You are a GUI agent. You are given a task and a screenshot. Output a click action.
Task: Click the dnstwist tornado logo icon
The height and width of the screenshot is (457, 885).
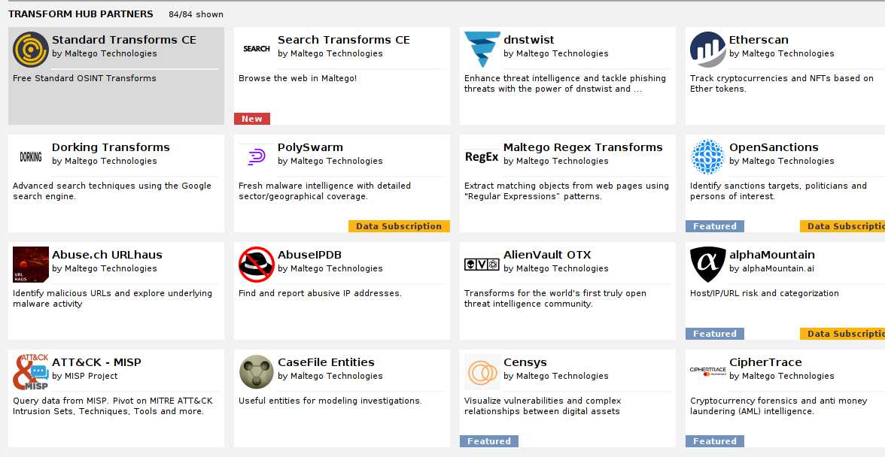[482, 50]
